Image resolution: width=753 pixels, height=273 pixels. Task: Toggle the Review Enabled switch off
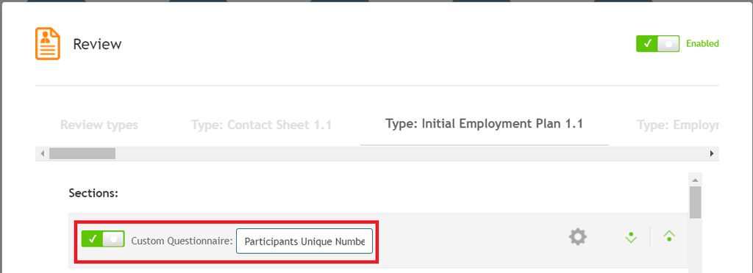click(x=657, y=43)
